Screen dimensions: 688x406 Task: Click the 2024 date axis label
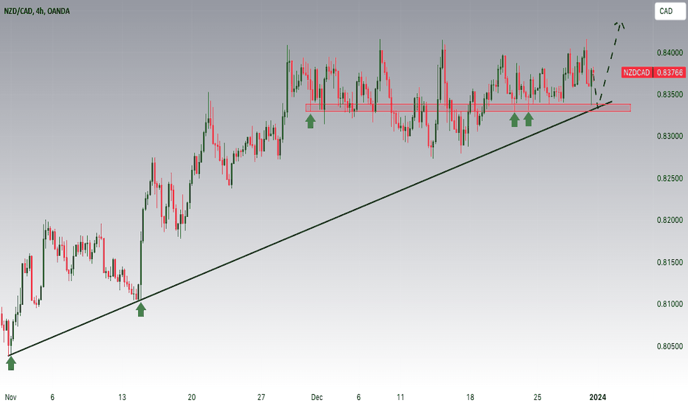[x=598, y=397]
